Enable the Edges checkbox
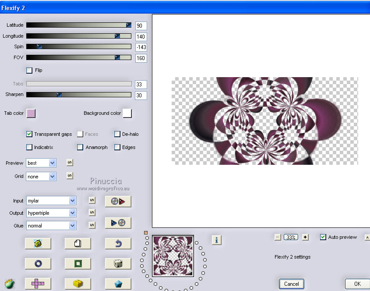 [x=117, y=147]
